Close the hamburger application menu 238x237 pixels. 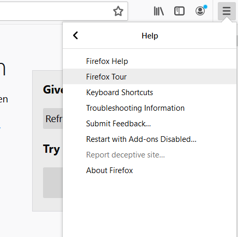(x=227, y=11)
